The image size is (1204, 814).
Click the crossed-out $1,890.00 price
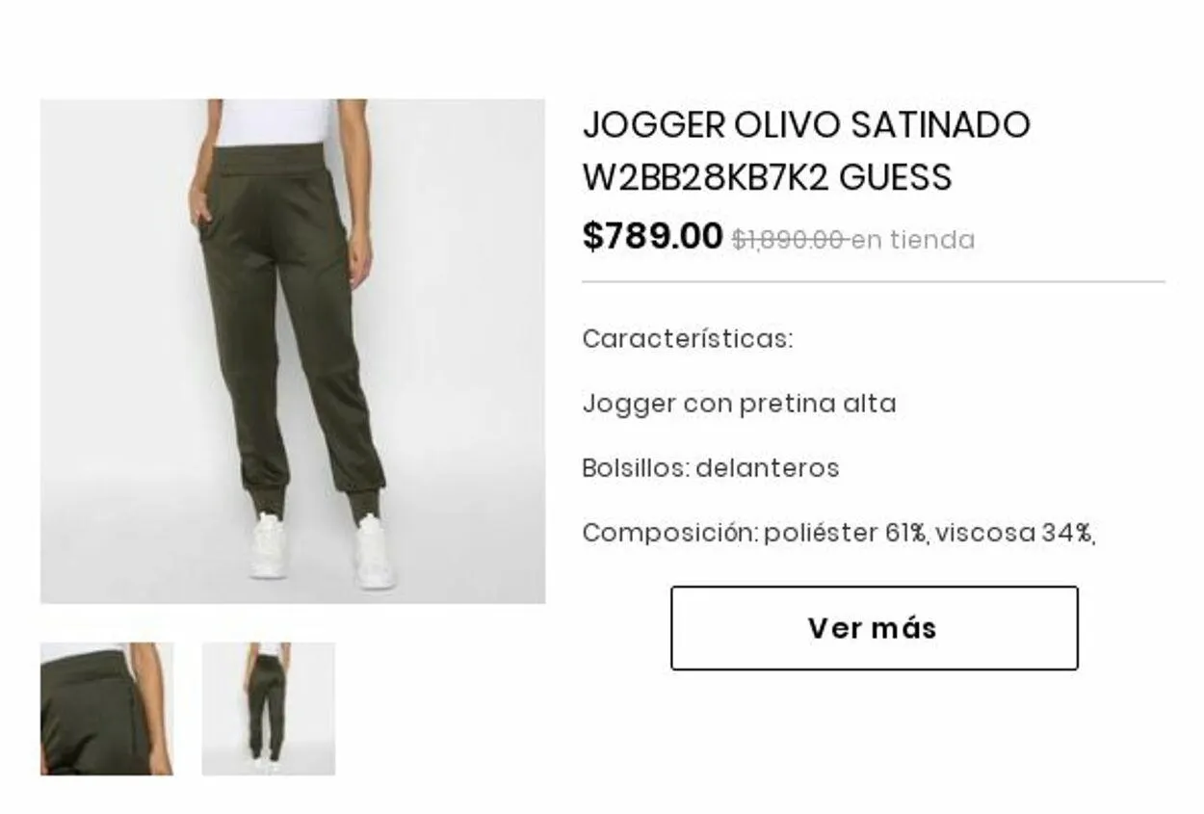point(789,240)
